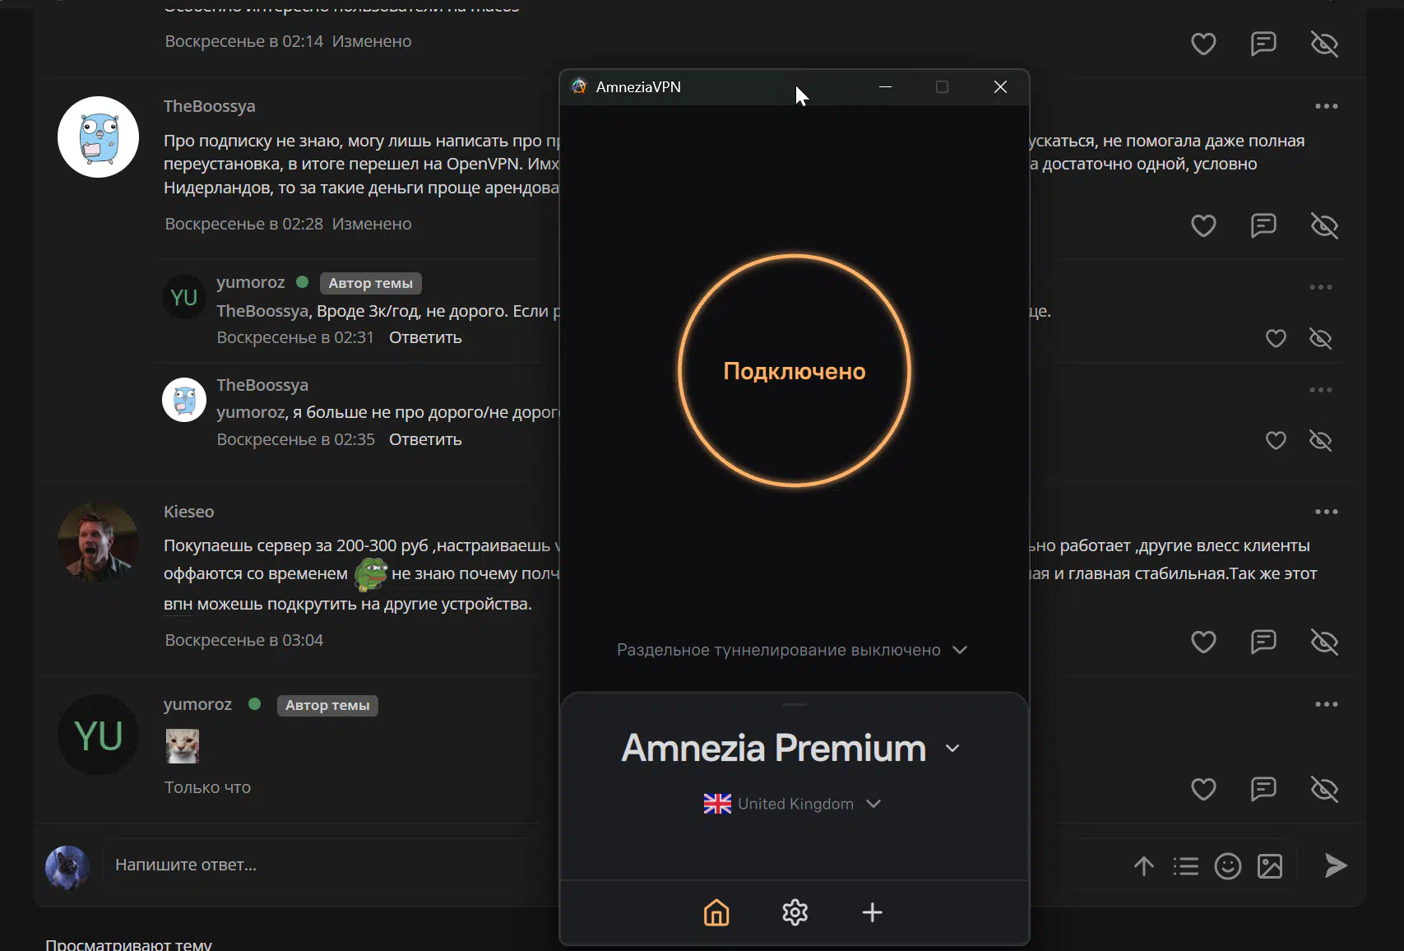
Task: Open three-dot menu on yumoroz 02:31 comment
Action: [1320, 287]
